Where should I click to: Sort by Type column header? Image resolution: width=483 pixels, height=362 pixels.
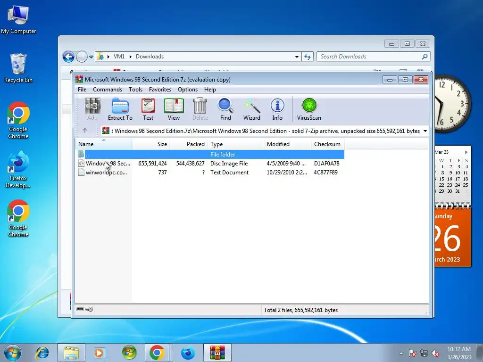[236, 144]
